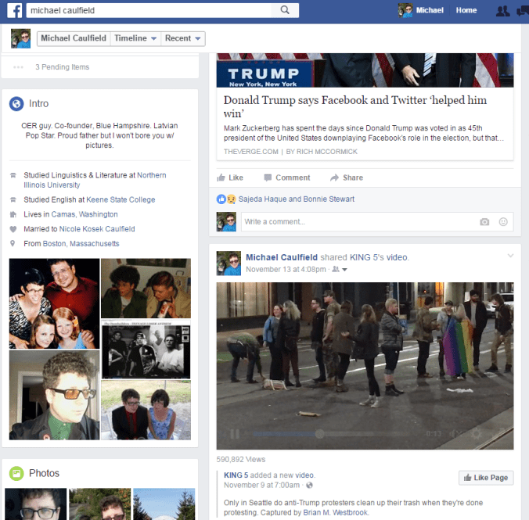Click the video mute speaker icon
This screenshot has height=520, width=529.
455,434
